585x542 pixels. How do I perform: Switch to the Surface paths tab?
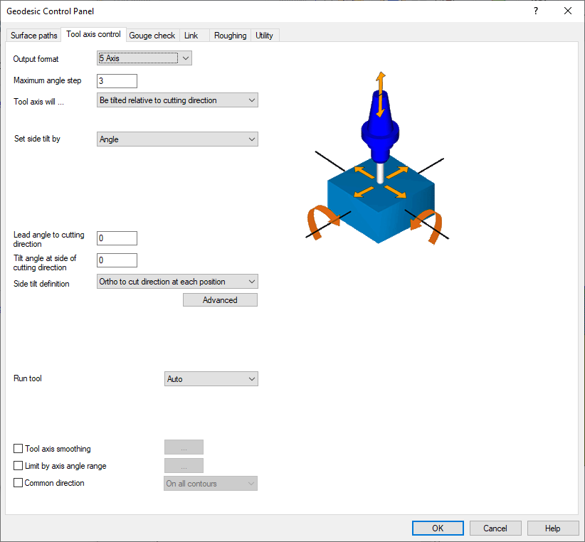[33, 36]
